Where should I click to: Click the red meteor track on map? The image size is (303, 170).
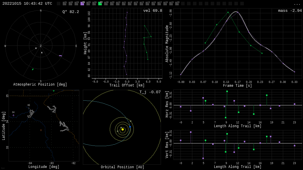click(41, 130)
